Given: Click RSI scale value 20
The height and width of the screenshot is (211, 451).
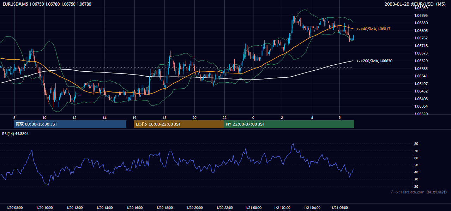Looking at the screenshot, I should point(416,186).
